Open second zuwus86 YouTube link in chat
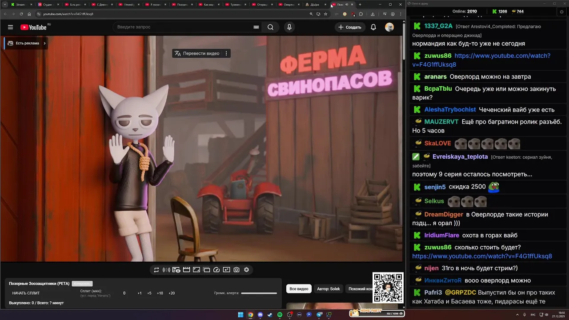569x320 pixels. coord(482,256)
